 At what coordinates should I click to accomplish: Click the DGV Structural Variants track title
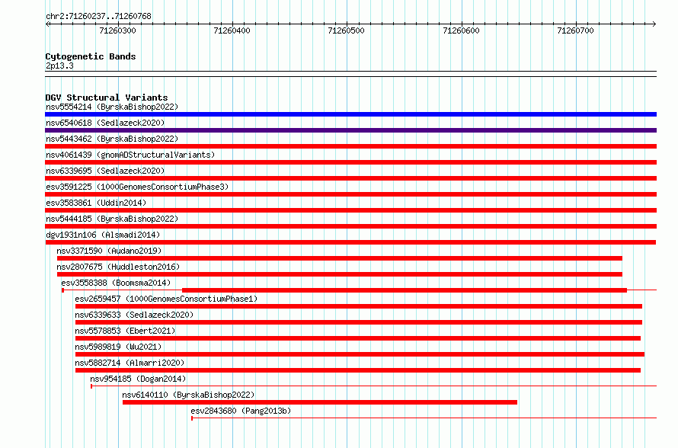(107, 98)
